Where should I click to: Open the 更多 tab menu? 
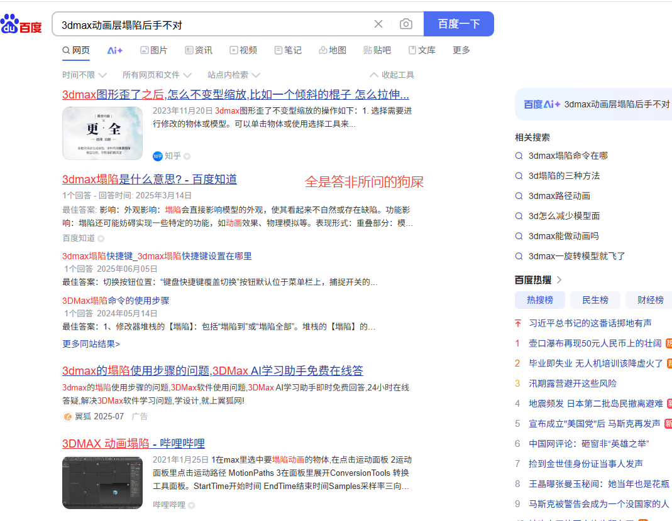461,50
